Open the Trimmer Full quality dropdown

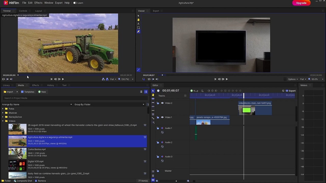[x=113, y=79]
